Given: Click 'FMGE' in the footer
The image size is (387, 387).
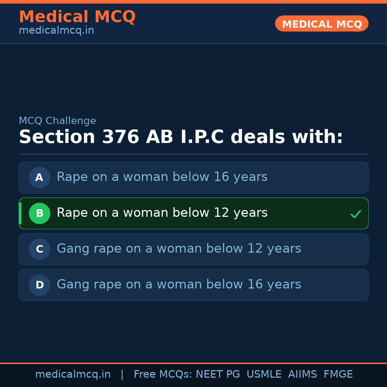Looking at the screenshot, I should pyautogui.click(x=338, y=374).
